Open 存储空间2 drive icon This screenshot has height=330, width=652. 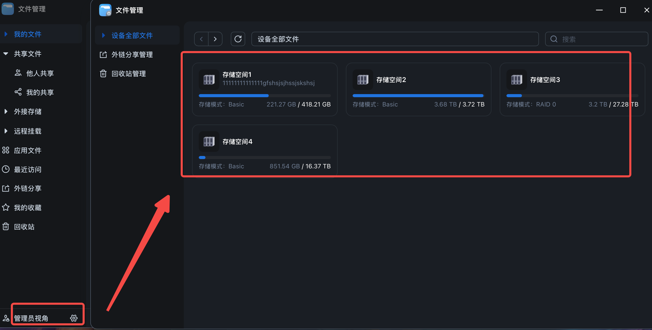[363, 80]
